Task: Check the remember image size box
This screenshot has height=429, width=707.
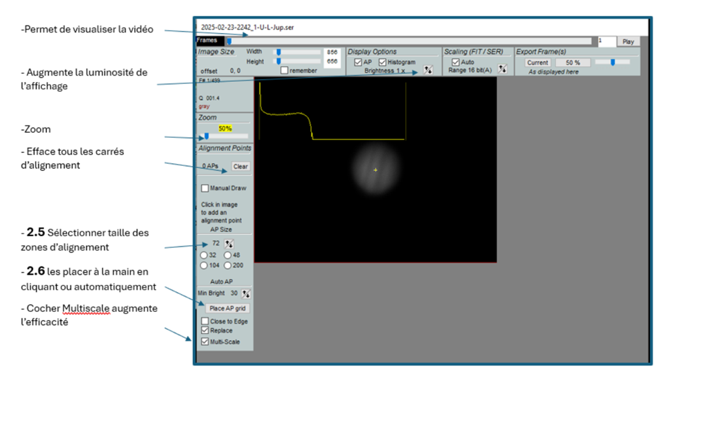Action: (285, 70)
